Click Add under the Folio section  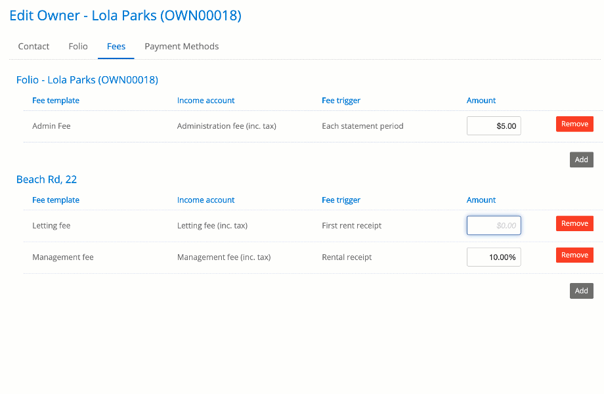point(581,160)
